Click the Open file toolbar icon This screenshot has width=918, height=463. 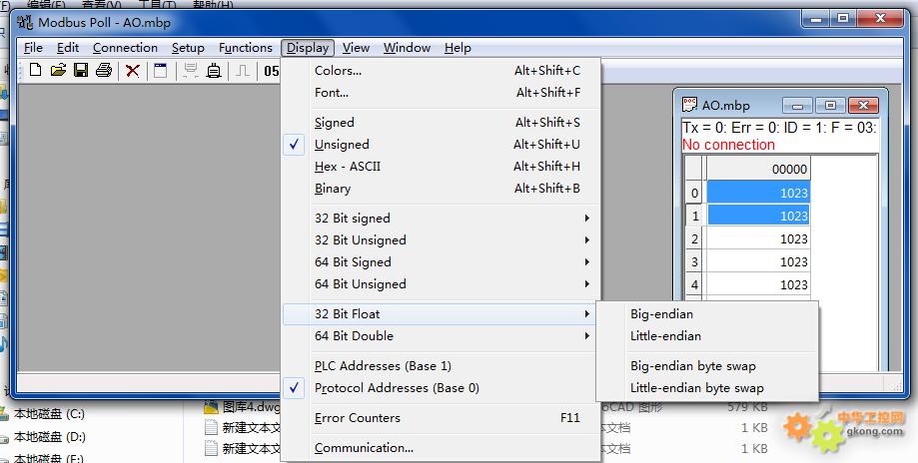(58, 71)
